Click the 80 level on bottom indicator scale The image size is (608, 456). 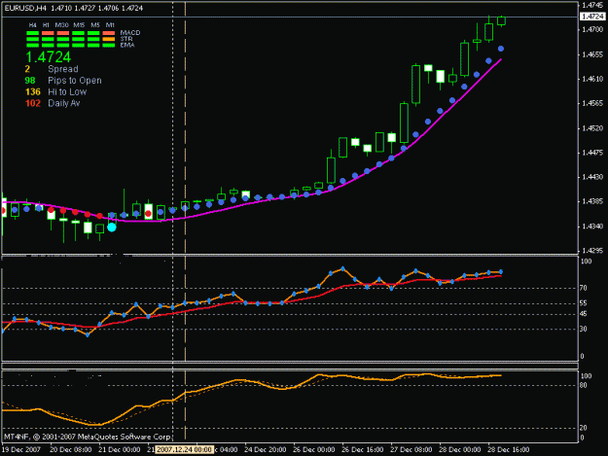(584, 385)
